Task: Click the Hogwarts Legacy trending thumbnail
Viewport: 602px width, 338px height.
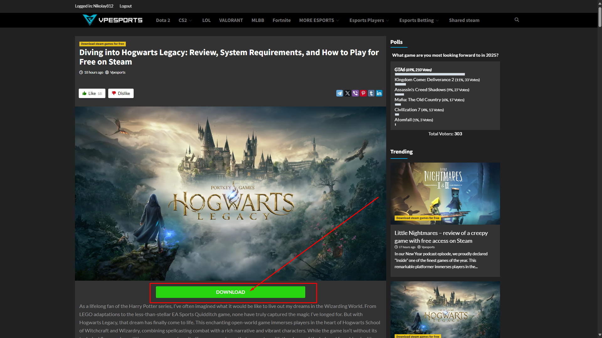Action: point(445,309)
